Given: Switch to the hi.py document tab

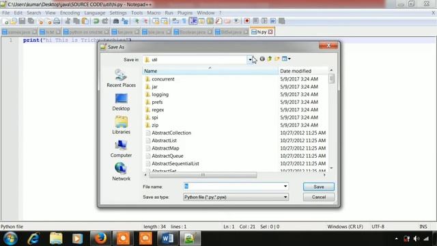Looking at the screenshot, I should (x=262, y=32).
